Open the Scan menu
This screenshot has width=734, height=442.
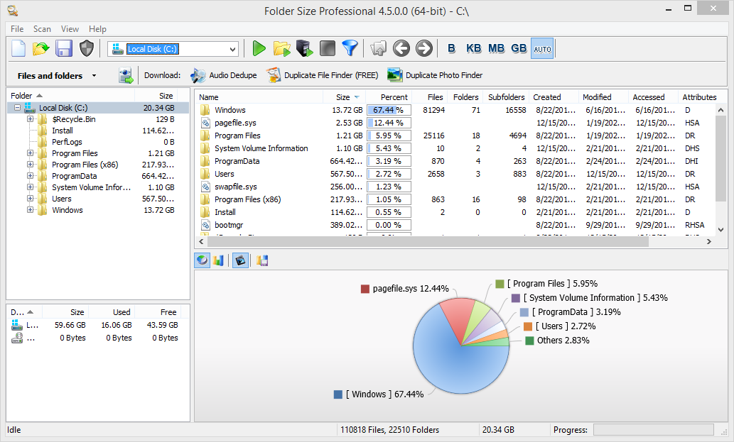coord(41,29)
